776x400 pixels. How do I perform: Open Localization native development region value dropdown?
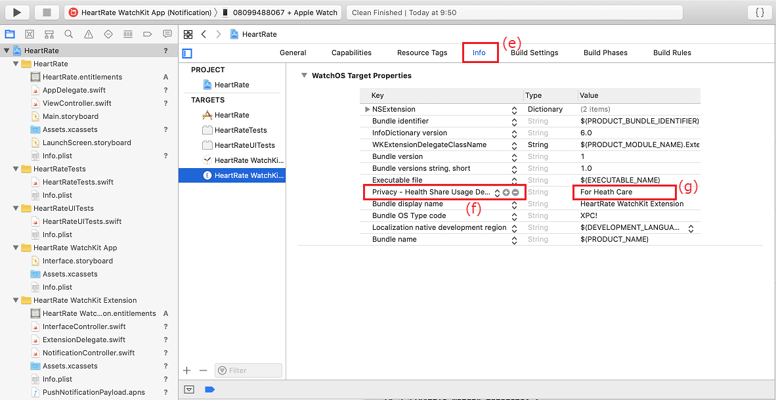pyautogui.click(x=690, y=228)
